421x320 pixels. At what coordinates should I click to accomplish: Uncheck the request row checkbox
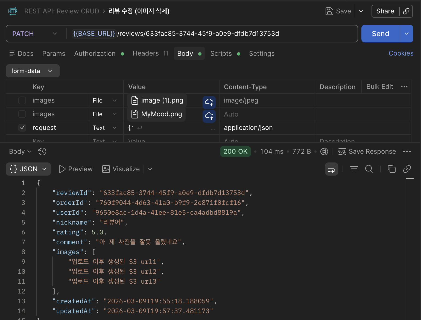[22, 128]
